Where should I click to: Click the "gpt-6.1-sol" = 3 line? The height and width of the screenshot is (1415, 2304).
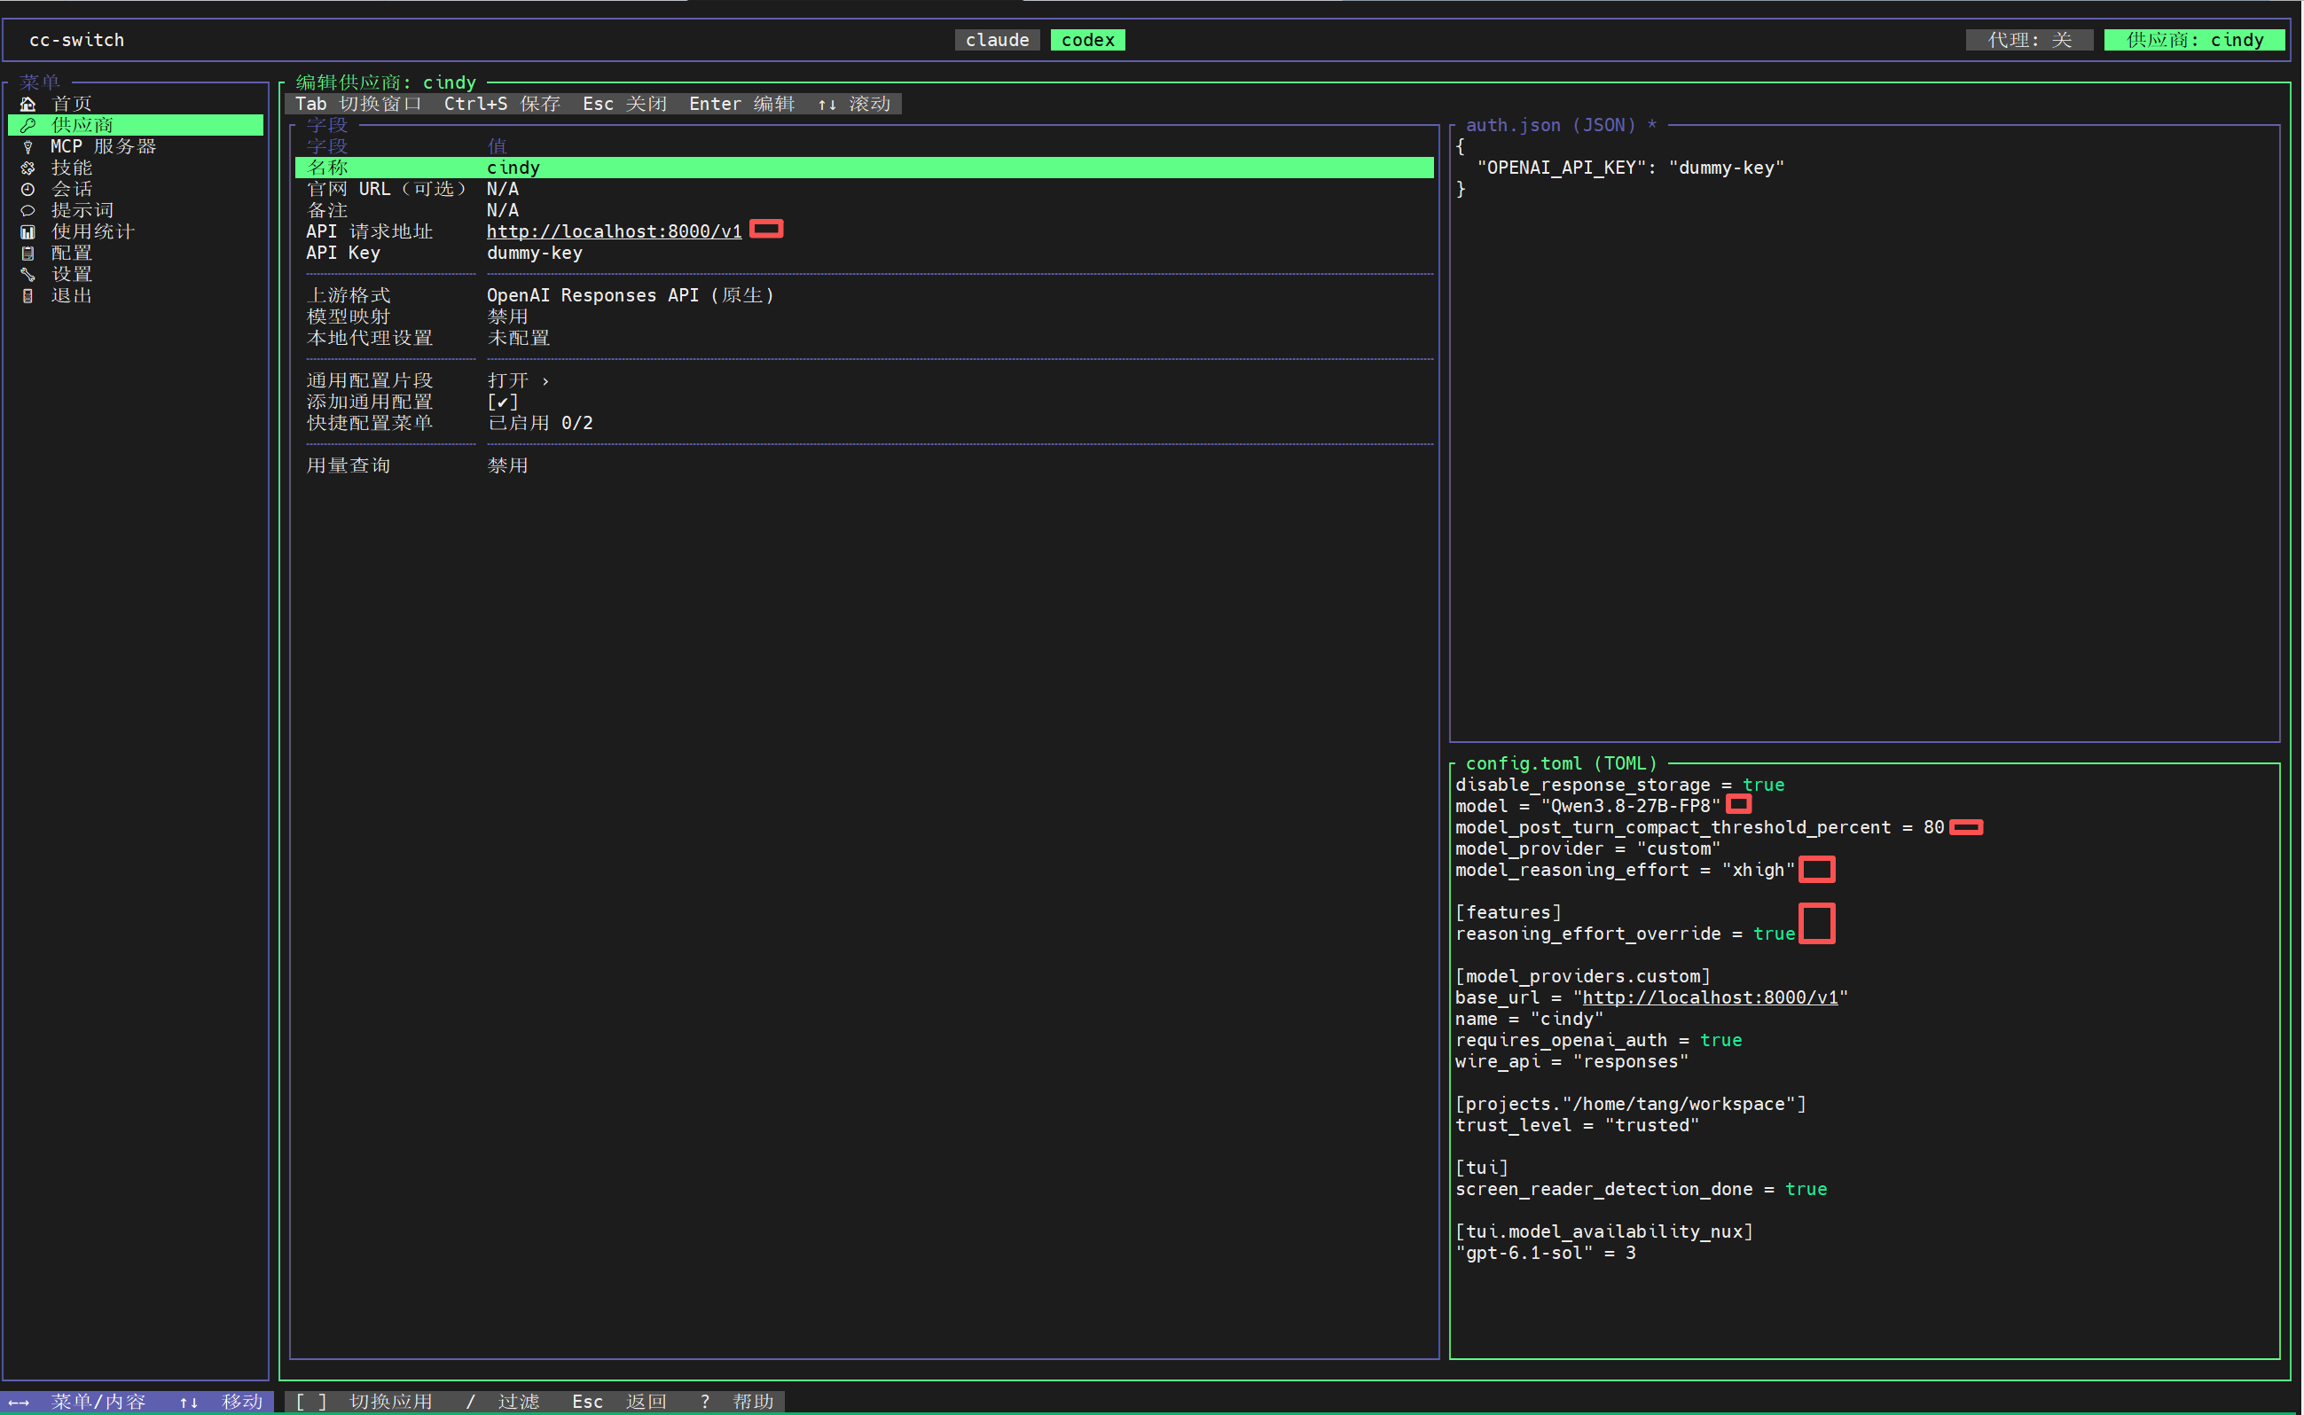(x=1545, y=1253)
